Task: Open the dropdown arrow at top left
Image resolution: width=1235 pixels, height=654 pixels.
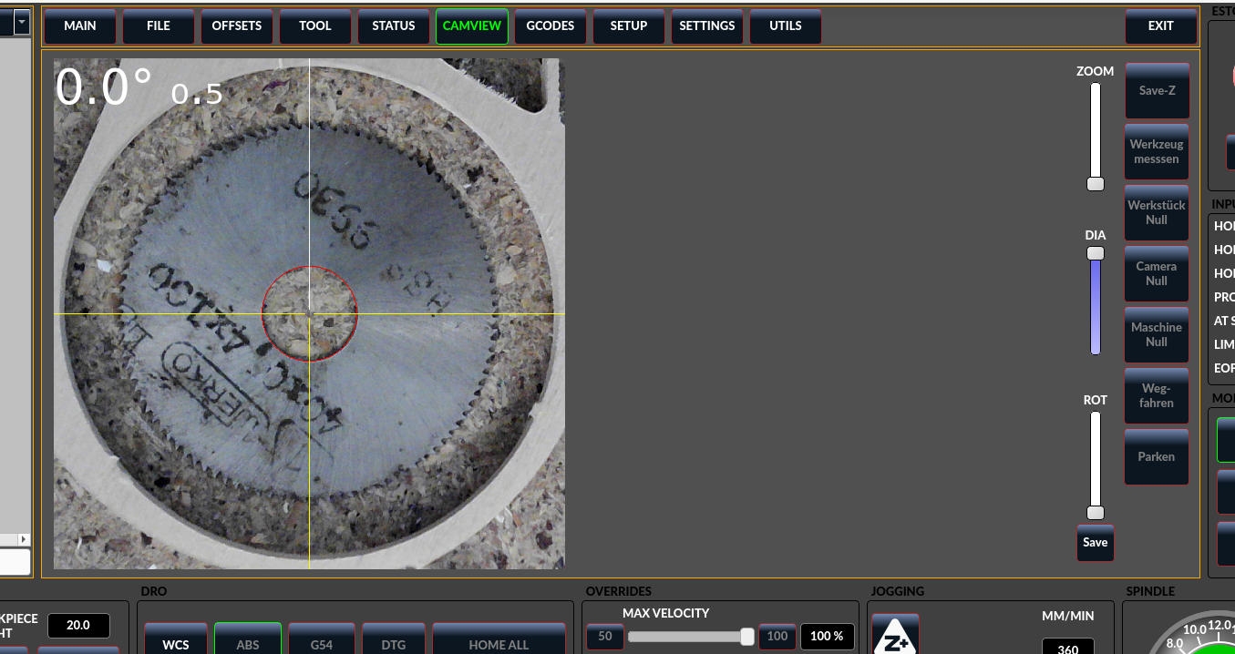Action: point(22,24)
